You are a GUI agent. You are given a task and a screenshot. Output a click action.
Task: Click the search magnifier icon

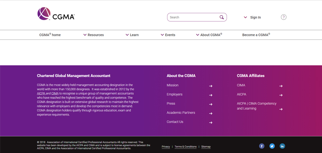pos(222,17)
